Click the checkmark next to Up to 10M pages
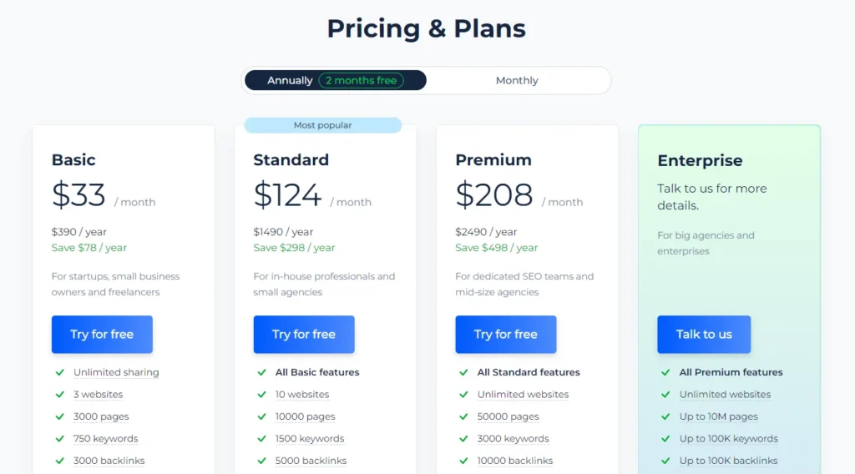The width and height of the screenshot is (855, 474). coord(665,416)
